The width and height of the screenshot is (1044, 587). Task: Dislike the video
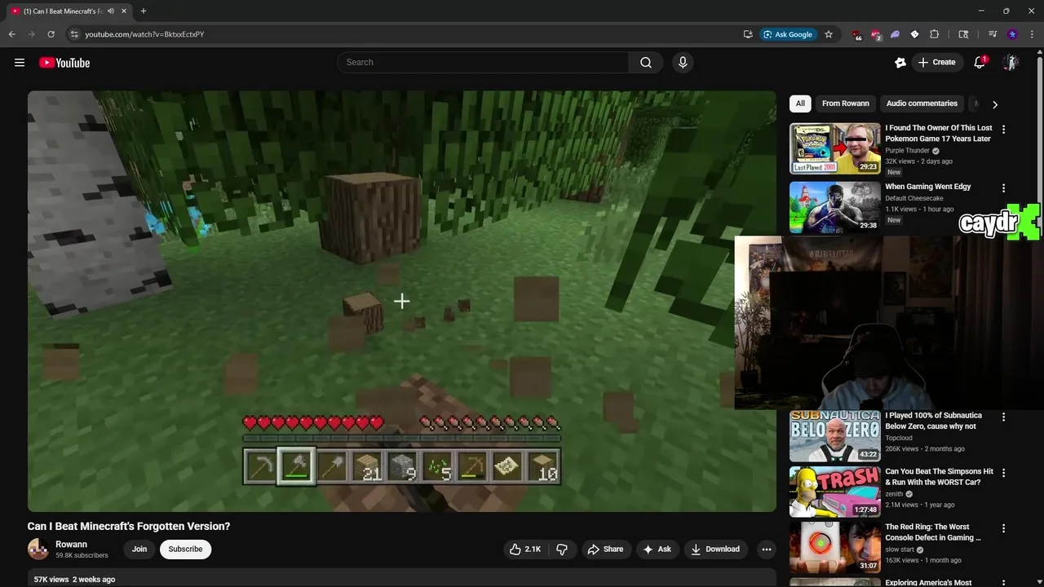(x=562, y=549)
